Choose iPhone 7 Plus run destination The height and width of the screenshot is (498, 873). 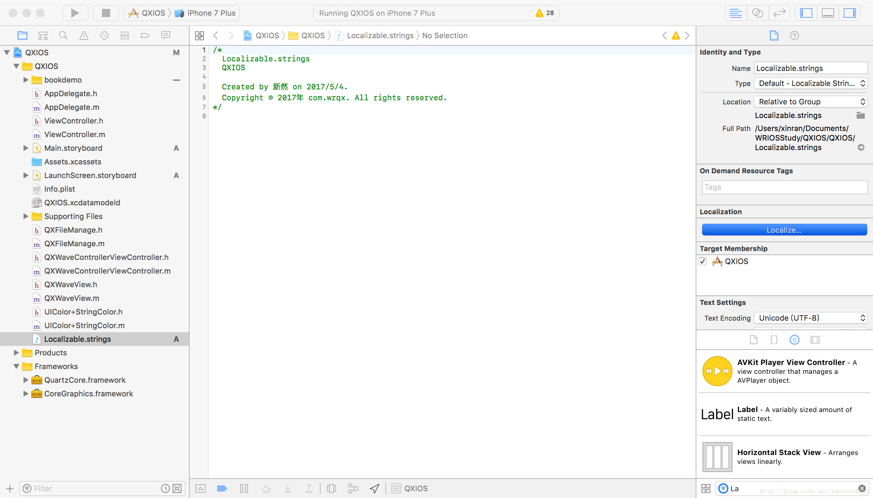(205, 13)
